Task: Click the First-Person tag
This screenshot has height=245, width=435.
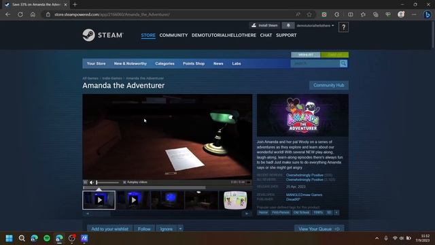Action: 281,212
